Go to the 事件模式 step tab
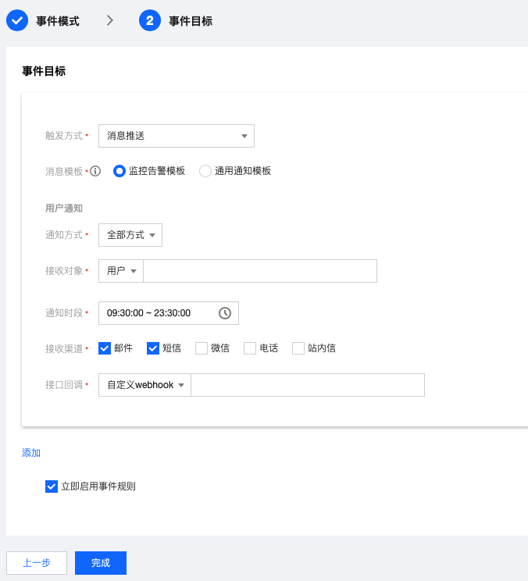 pyautogui.click(x=58, y=21)
